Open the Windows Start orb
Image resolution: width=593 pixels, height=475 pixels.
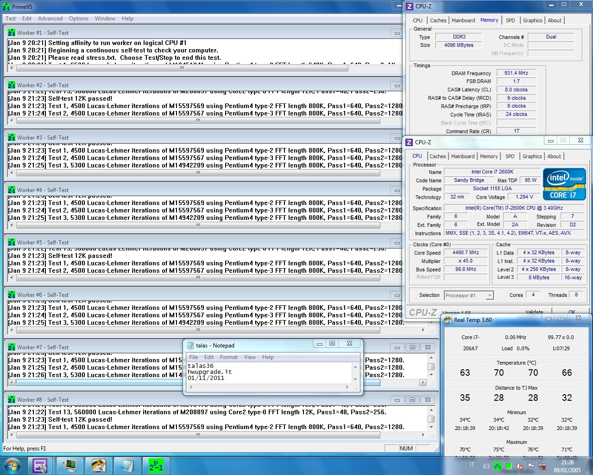(x=12, y=465)
